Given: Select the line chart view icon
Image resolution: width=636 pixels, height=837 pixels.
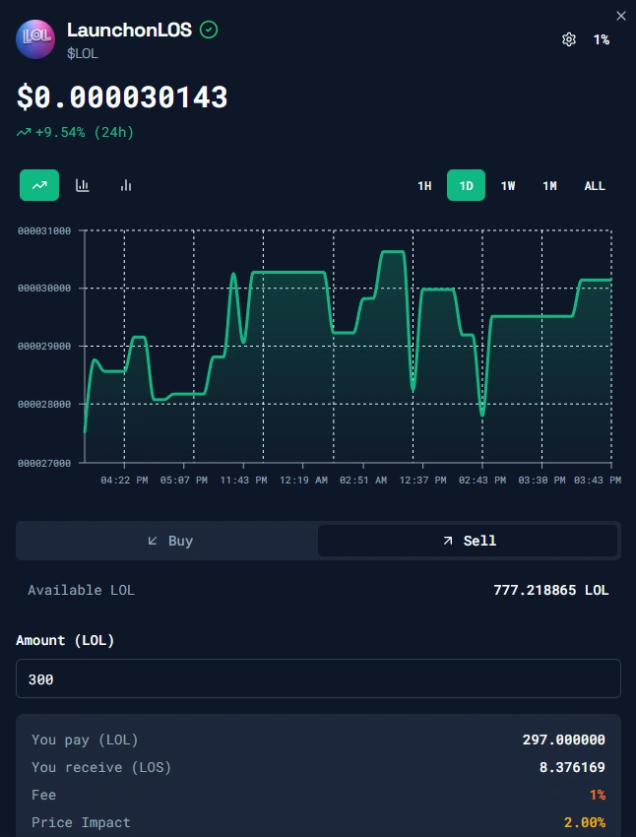Looking at the screenshot, I should point(39,185).
